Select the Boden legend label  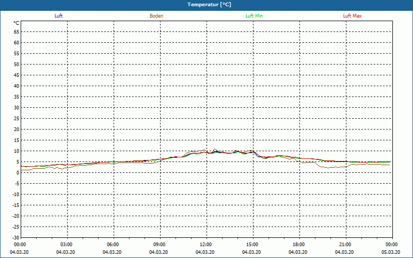[156, 16]
